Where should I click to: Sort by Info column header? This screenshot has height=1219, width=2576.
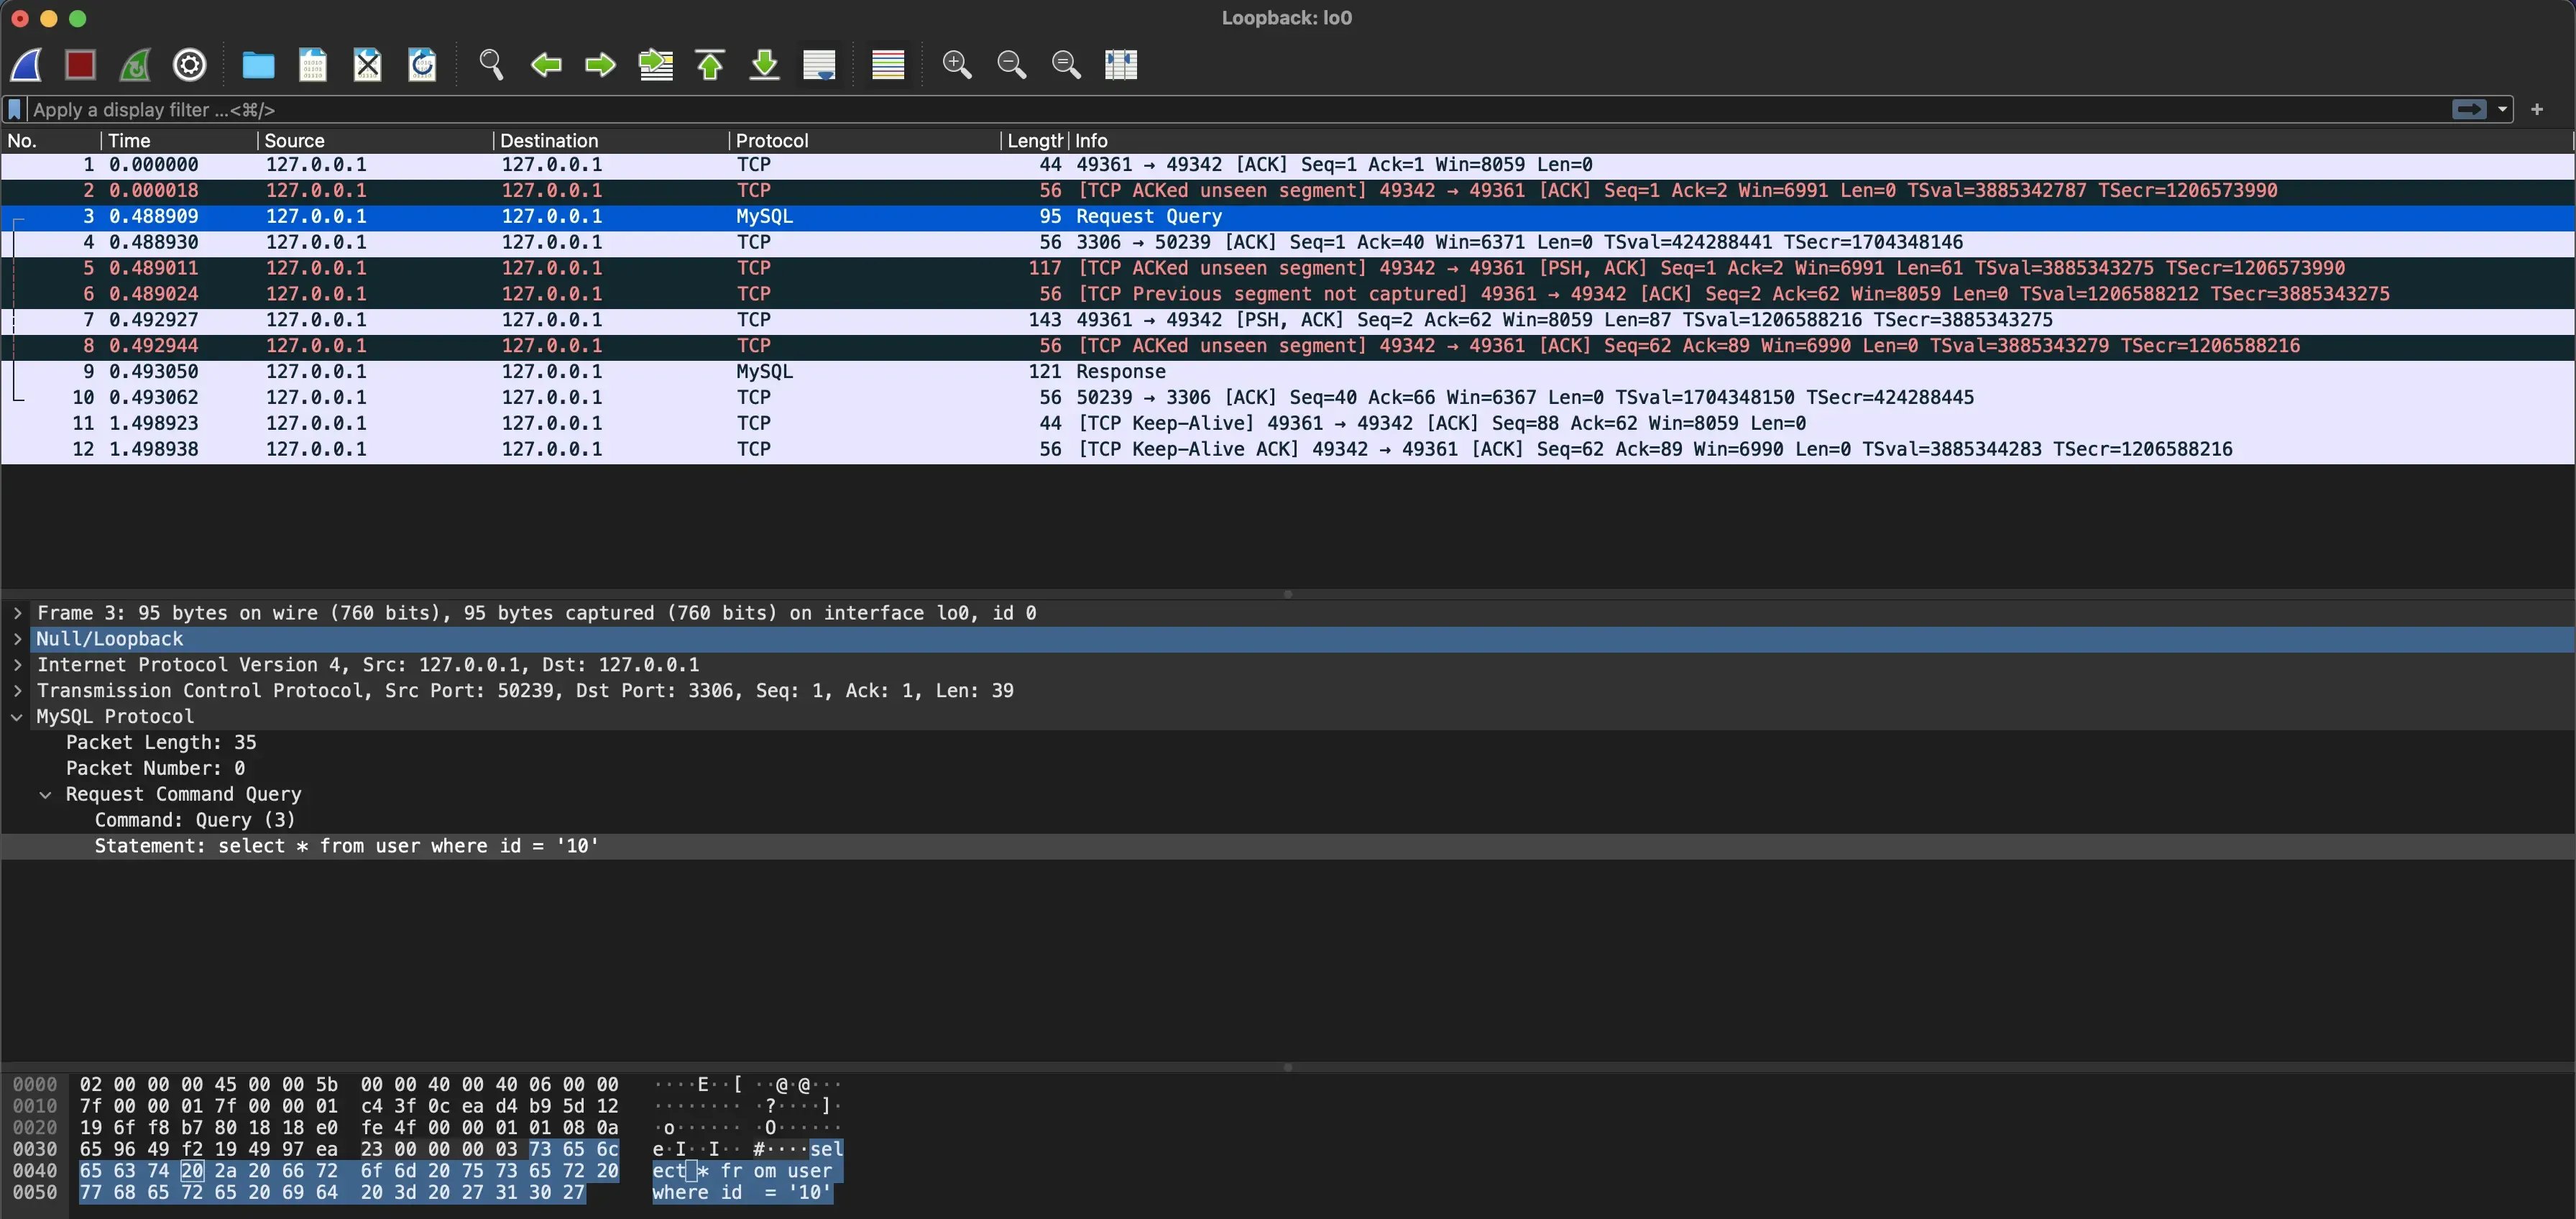click(x=1820, y=141)
